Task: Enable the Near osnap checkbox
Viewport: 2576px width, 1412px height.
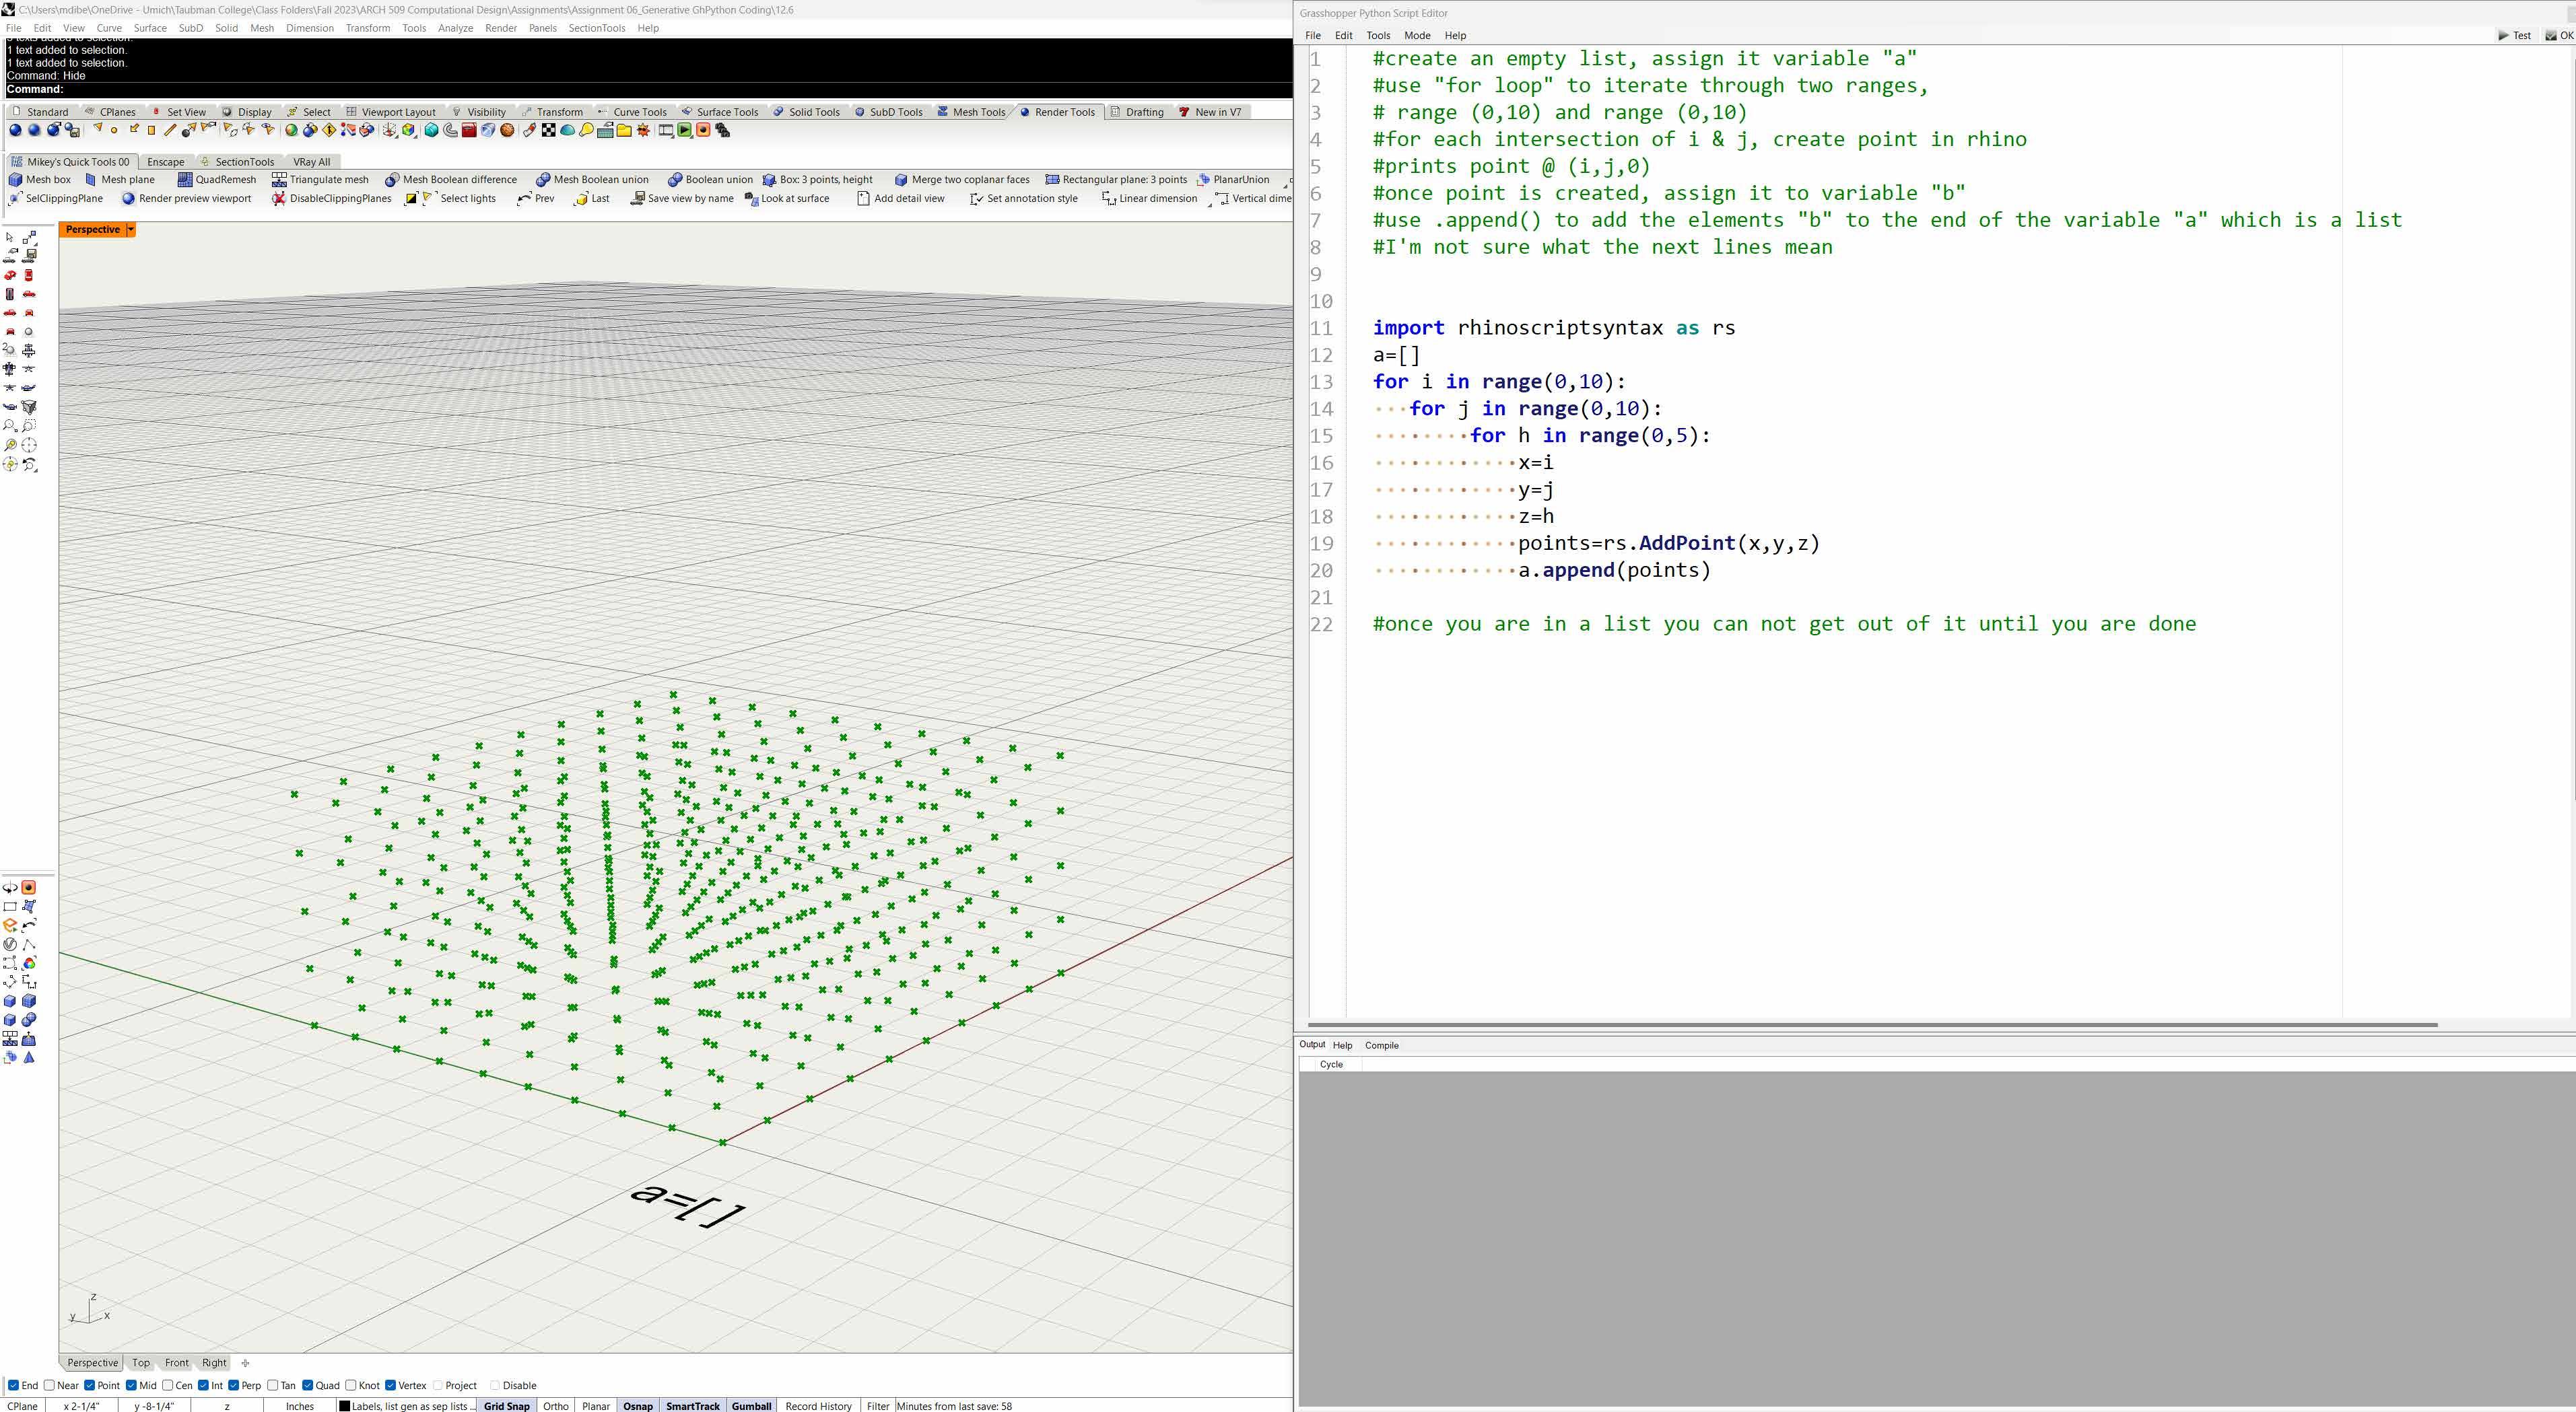Action: pyautogui.click(x=49, y=1385)
